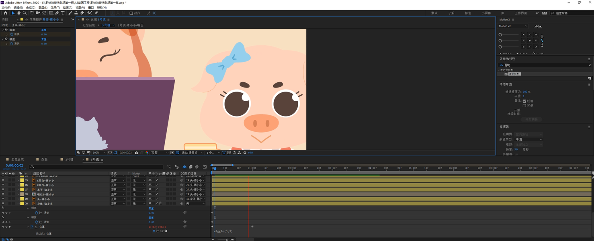Open the 效果(T) menu
Viewport: 594px width, 241px height.
(x=55, y=8)
